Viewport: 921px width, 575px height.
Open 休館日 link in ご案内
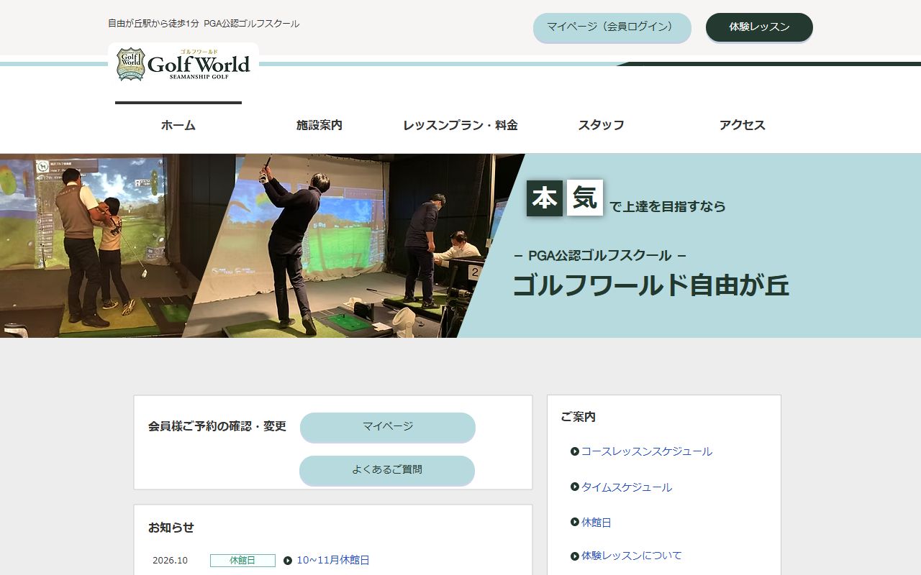tap(596, 523)
